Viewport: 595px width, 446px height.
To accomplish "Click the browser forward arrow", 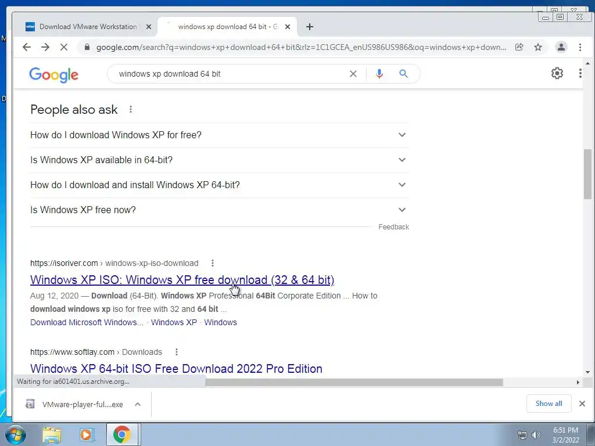I will (x=45, y=47).
